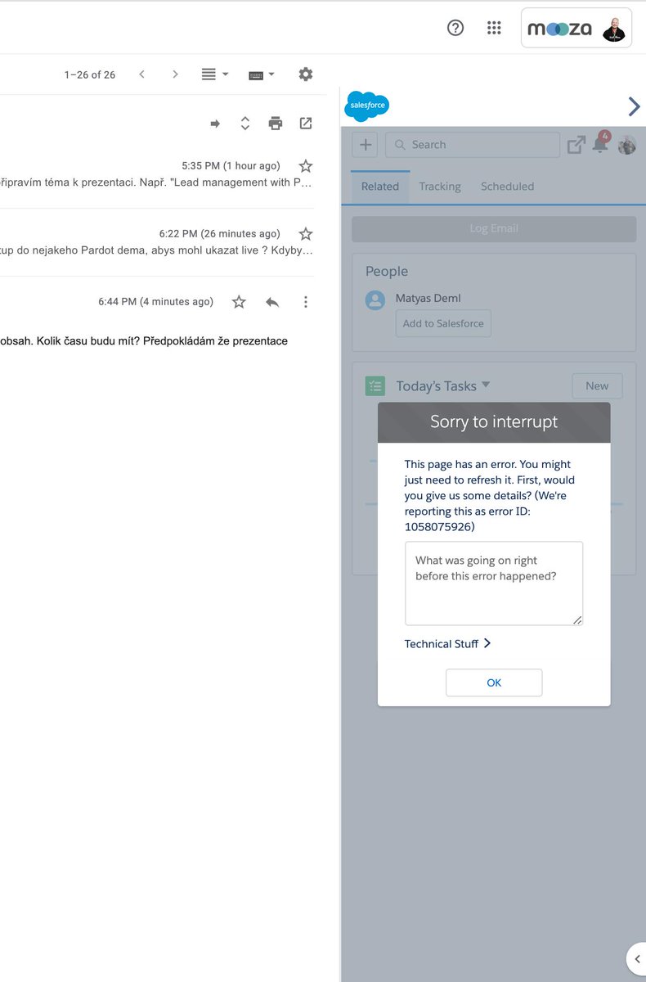The image size is (646, 982).
Task: Click the error details text area
Action: tap(494, 583)
